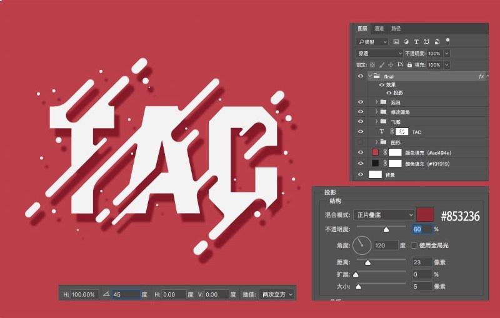Click the shadow angle dial

(x=362, y=246)
